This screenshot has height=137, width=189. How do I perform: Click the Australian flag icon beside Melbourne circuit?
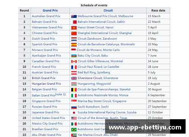[74, 16]
